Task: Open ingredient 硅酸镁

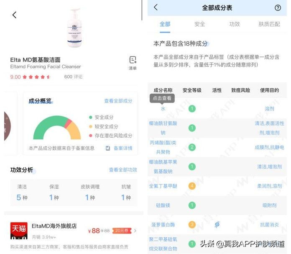Action: tap(163, 205)
